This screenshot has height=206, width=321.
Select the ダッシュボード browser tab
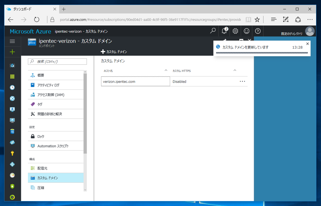tap(32, 9)
